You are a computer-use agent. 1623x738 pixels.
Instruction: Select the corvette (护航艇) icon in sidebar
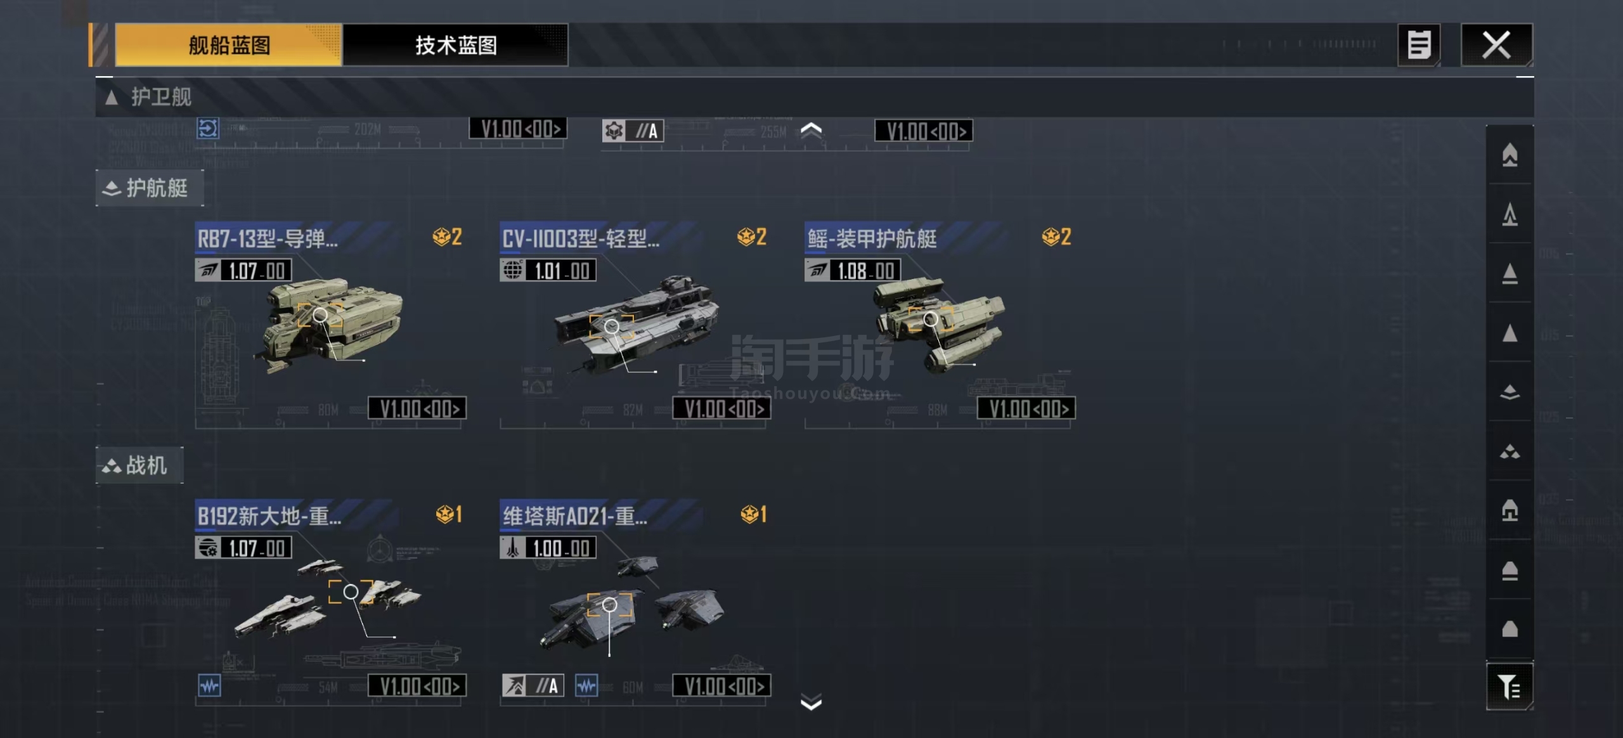(1510, 392)
